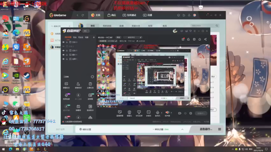The height and width of the screenshot is (152, 271).
Task: Hide the 图片 1 source layer
Action: tap(63, 55)
